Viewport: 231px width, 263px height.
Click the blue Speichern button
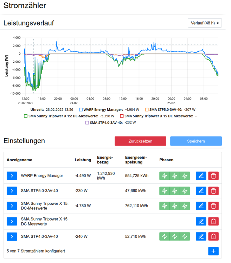pos(196,141)
